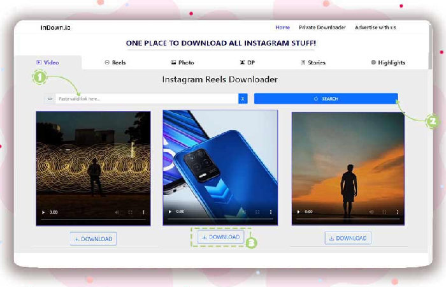The height and width of the screenshot is (287, 446).
Task: Download the light-painting video
Action: click(93, 239)
